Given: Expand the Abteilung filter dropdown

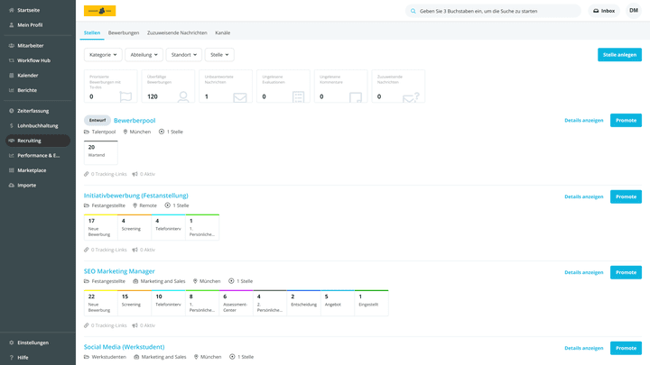Looking at the screenshot, I should [144, 55].
